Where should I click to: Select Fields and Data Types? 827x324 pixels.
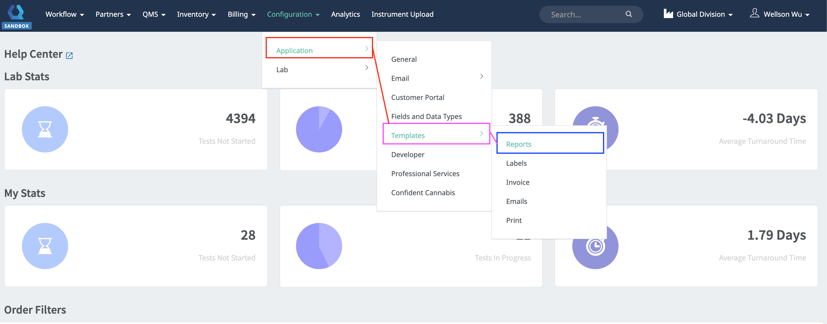coord(426,117)
